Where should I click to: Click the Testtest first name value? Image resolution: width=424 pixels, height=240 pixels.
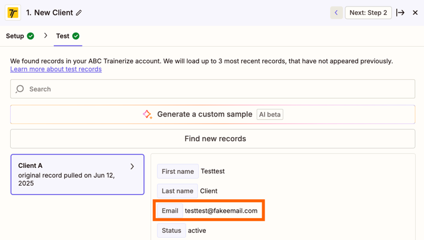(x=212, y=171)
